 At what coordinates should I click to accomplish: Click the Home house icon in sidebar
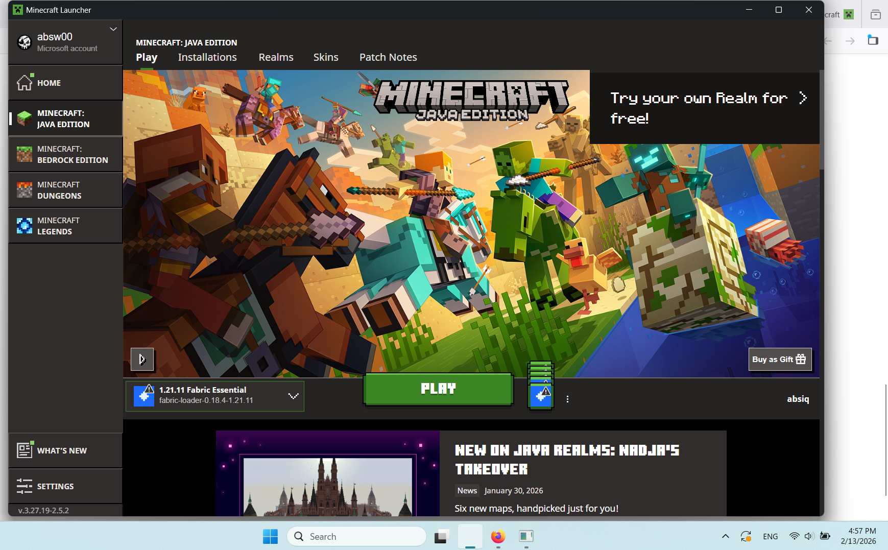pos(25,83)
